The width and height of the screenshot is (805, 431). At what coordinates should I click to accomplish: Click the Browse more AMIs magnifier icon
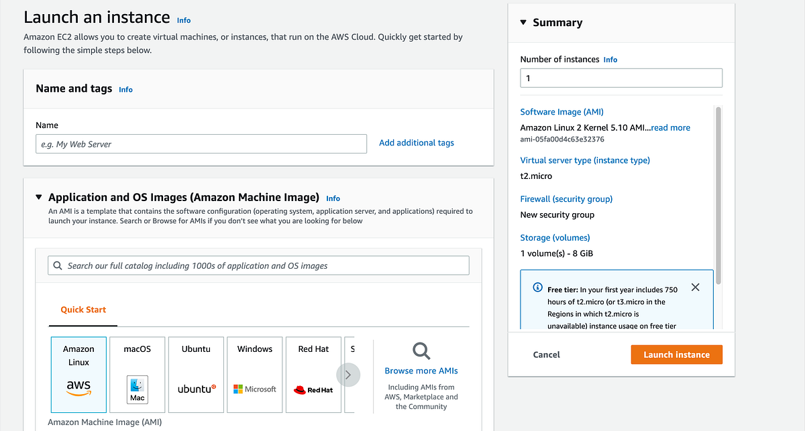tap(421, 351)
